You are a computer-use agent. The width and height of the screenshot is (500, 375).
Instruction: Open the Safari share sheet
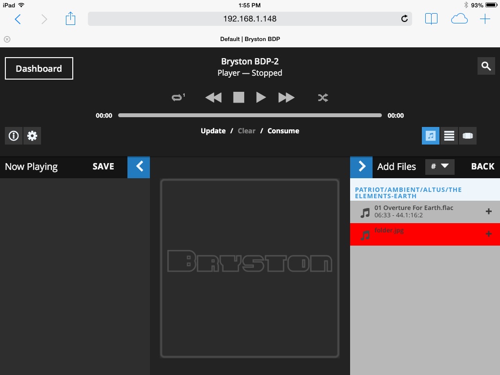(70, 19)
